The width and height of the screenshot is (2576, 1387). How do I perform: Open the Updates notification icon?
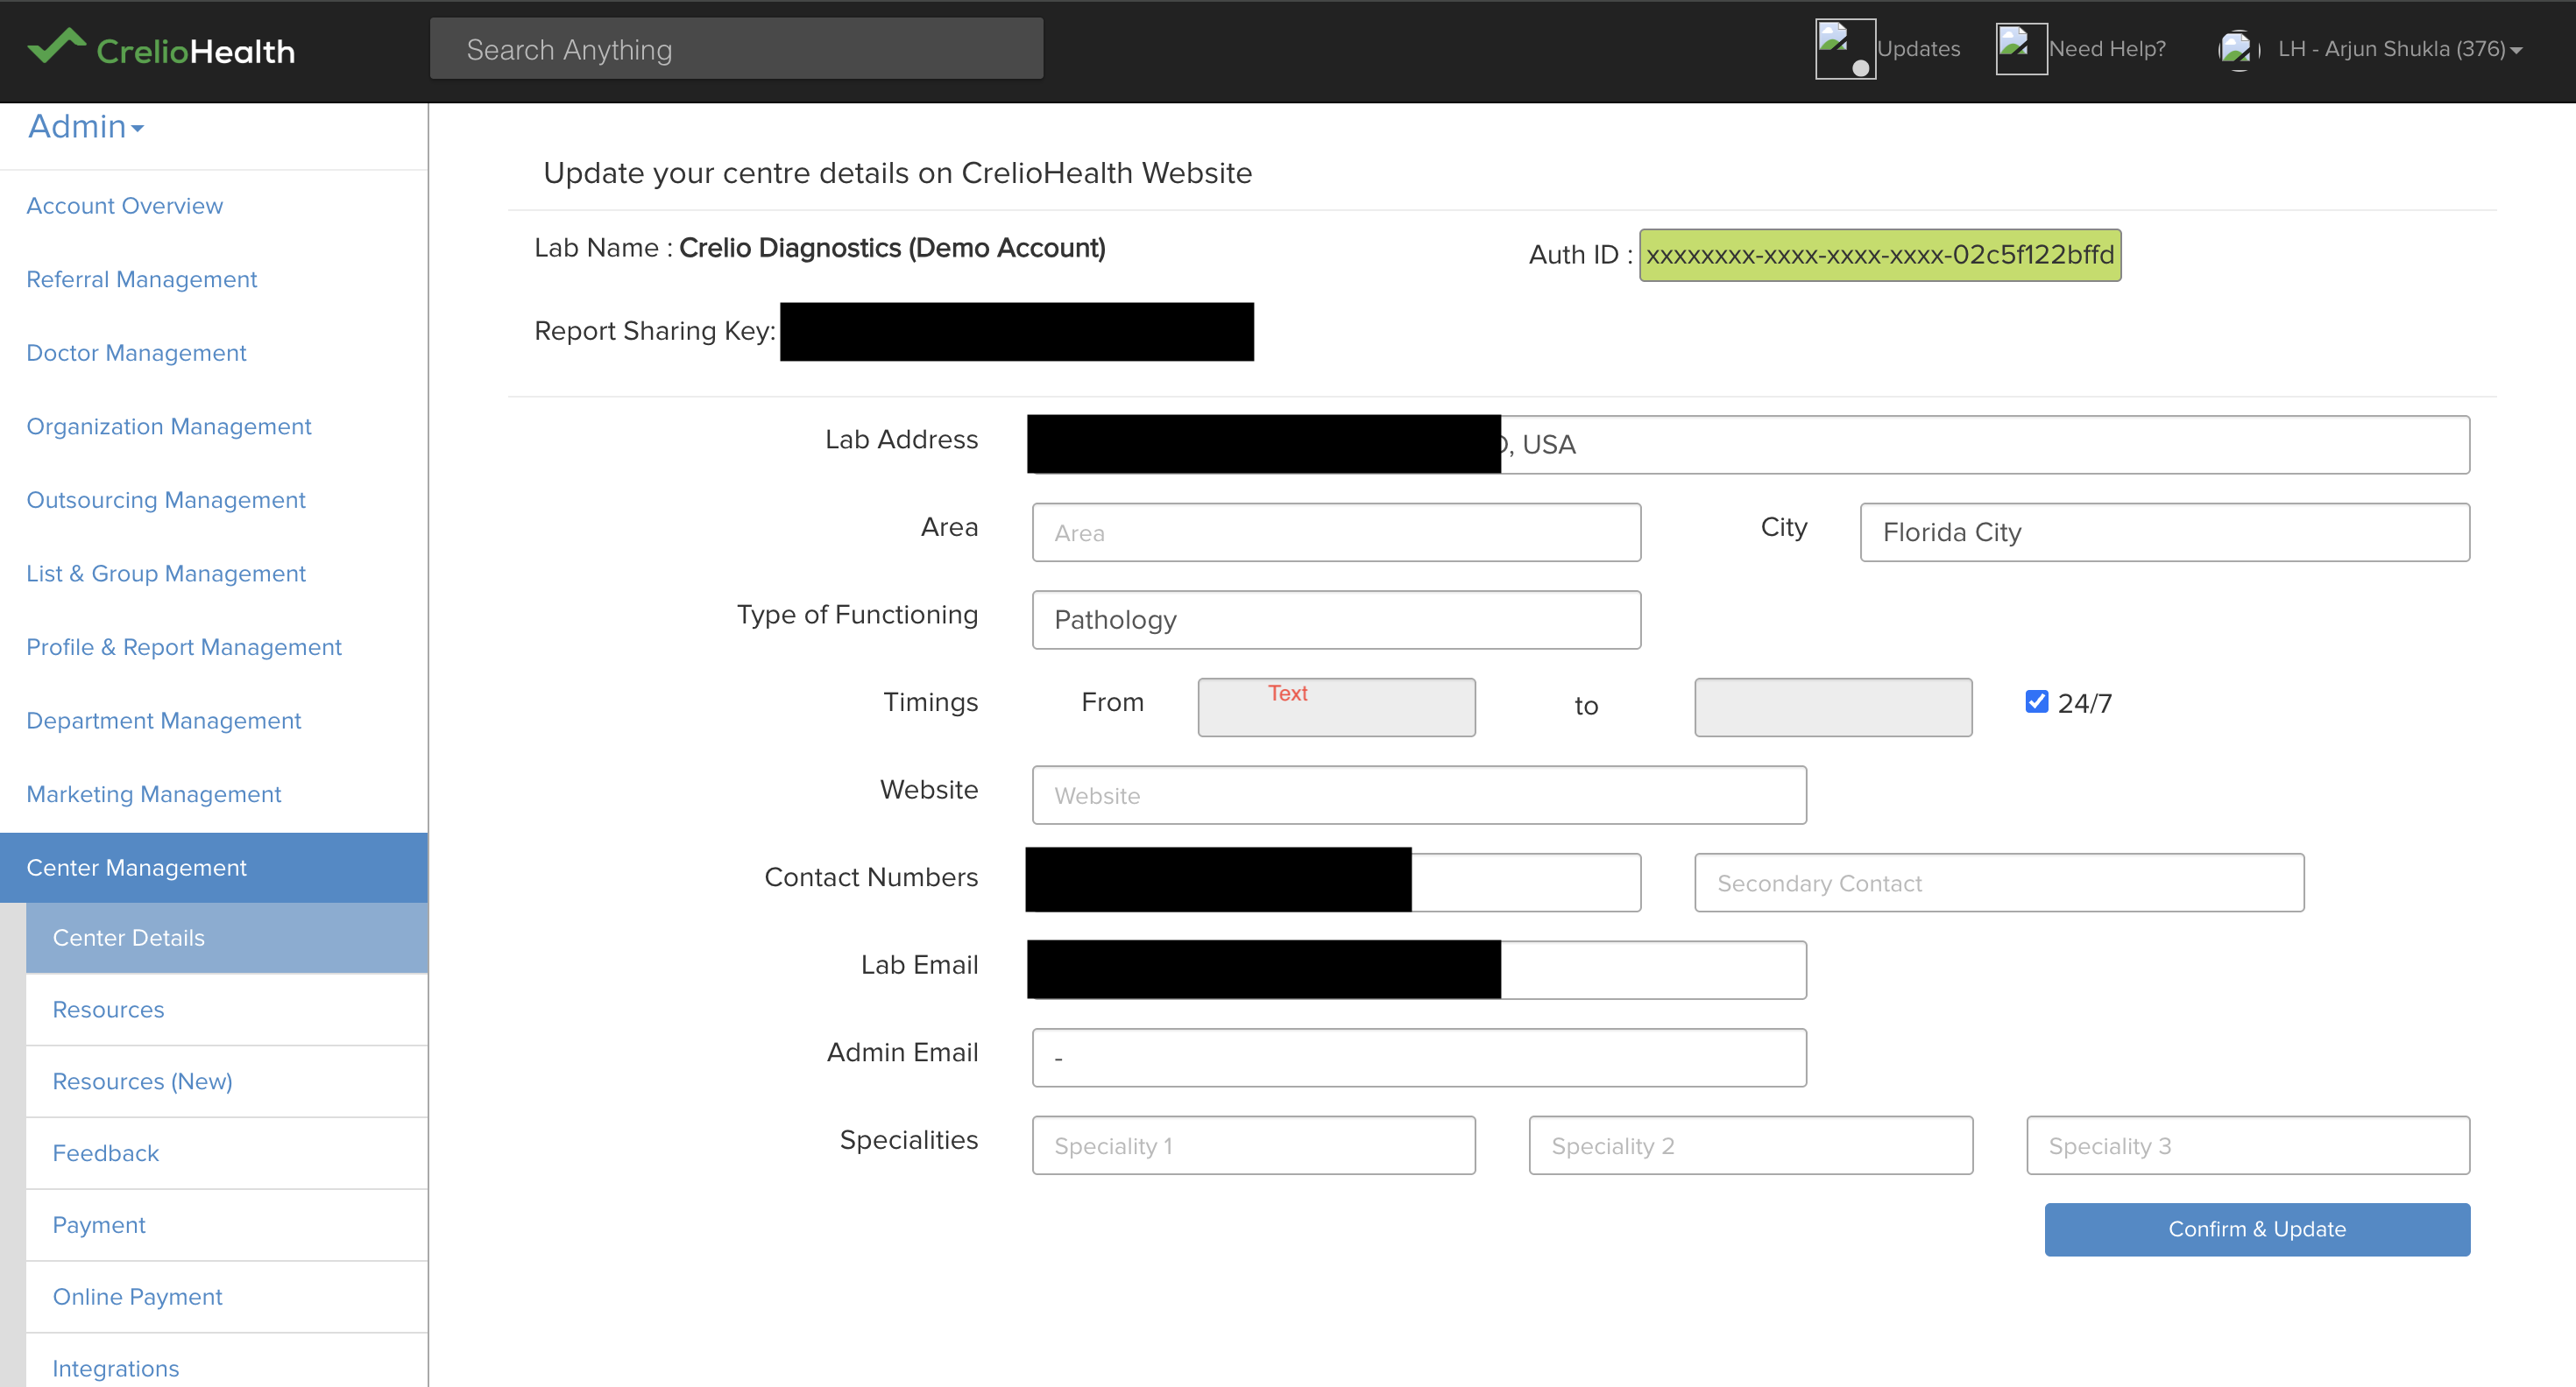pos(1845,49)
